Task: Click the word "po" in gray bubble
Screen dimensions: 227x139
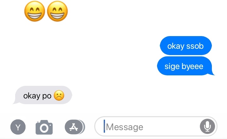Action: click(47, 97)
